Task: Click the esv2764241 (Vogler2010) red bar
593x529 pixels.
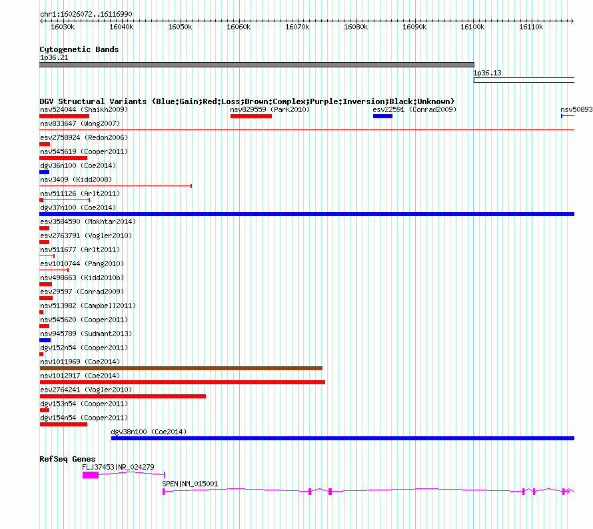Action: [x=123, y=396]
